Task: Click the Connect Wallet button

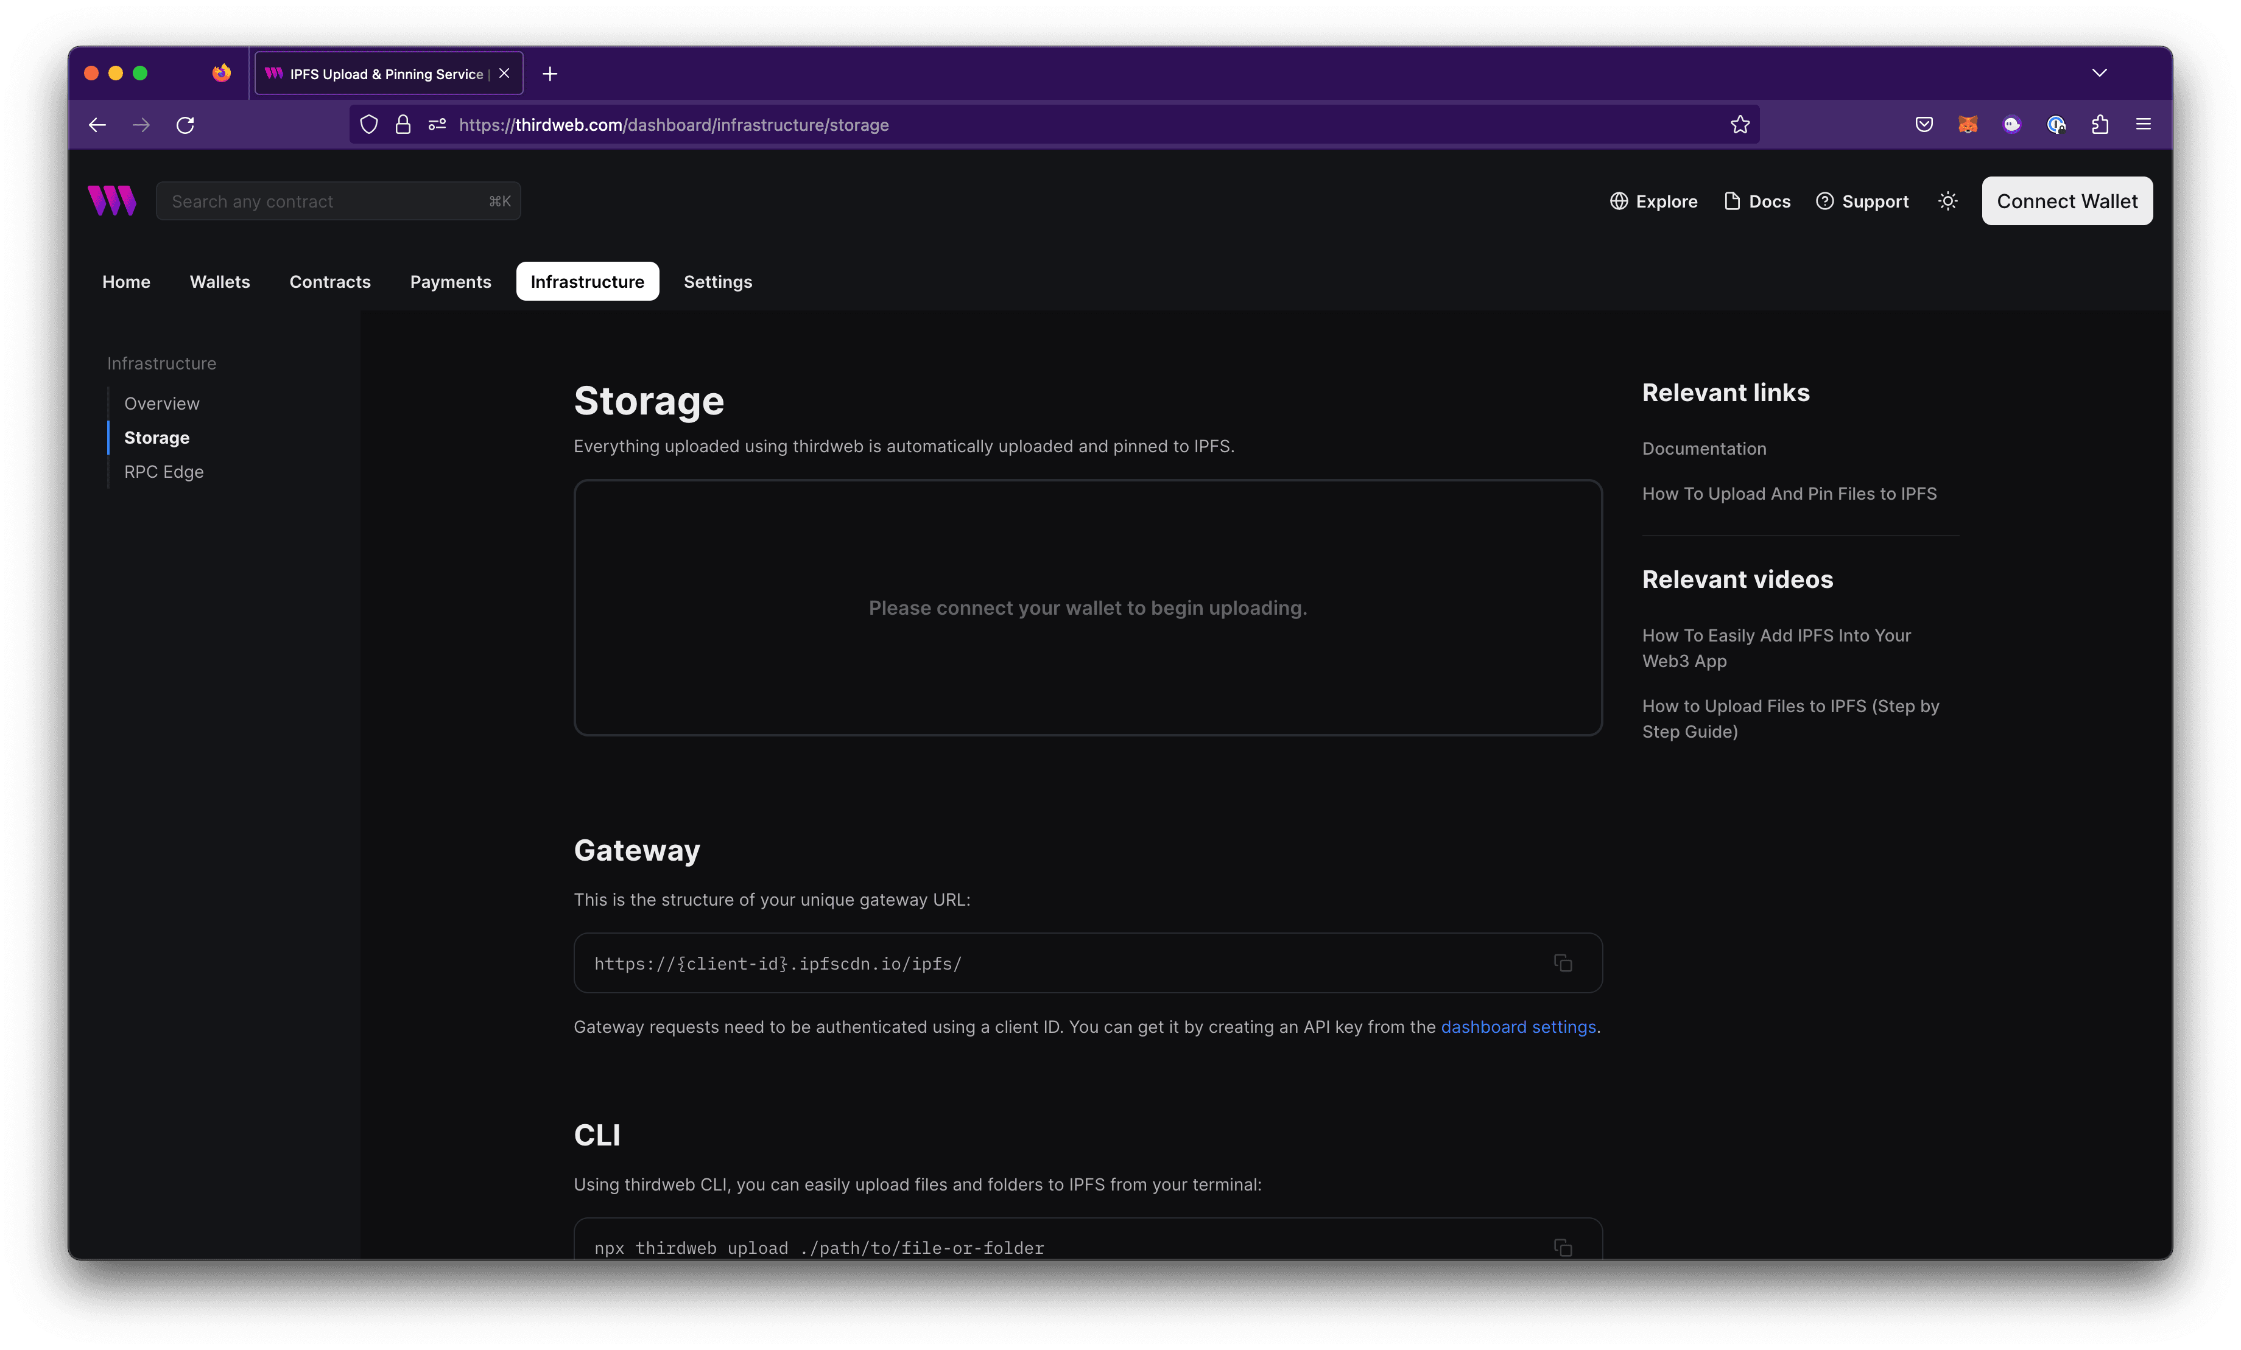Action: point(2066,200)
